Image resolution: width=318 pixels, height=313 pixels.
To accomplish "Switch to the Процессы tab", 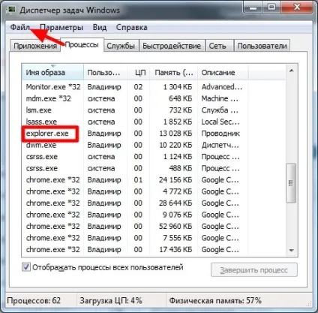I will click(82, 45).
